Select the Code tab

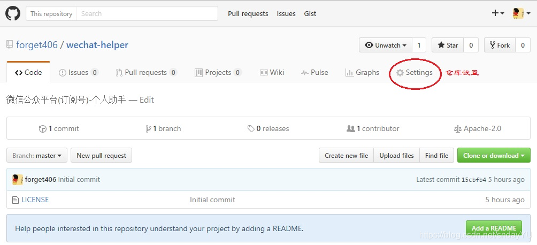point(28,72)
